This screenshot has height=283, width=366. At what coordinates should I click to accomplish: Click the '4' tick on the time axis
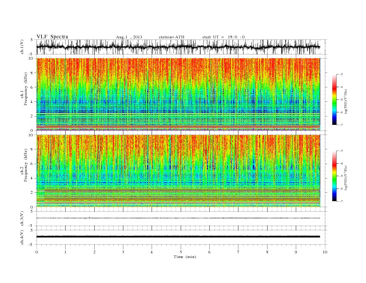[152, 252]
